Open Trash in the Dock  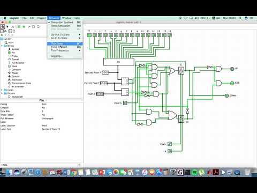247,172
